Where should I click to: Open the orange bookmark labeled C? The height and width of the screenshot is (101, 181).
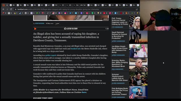click(126, 13)
